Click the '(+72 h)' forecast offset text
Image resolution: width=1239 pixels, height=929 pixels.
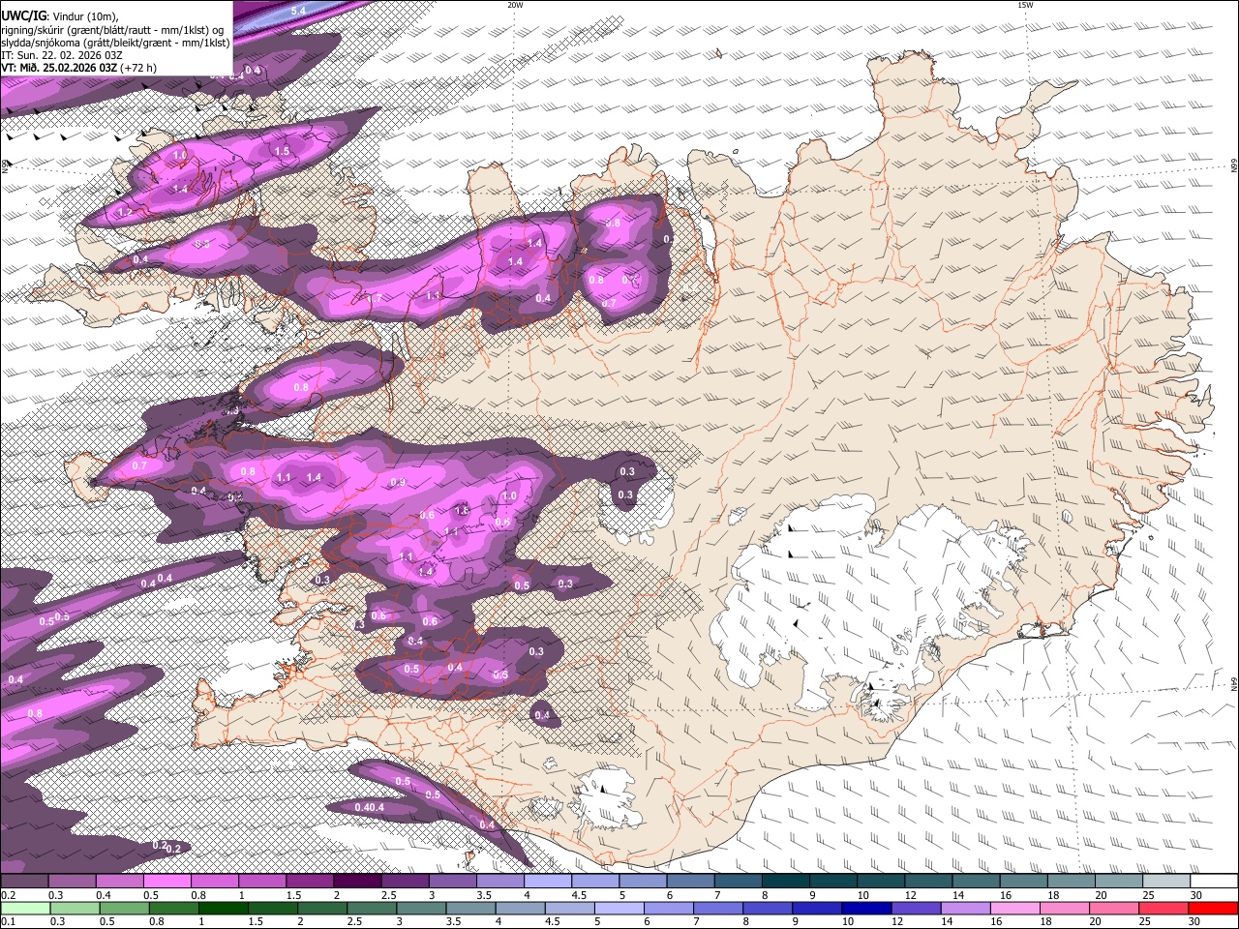pos(139,68)
